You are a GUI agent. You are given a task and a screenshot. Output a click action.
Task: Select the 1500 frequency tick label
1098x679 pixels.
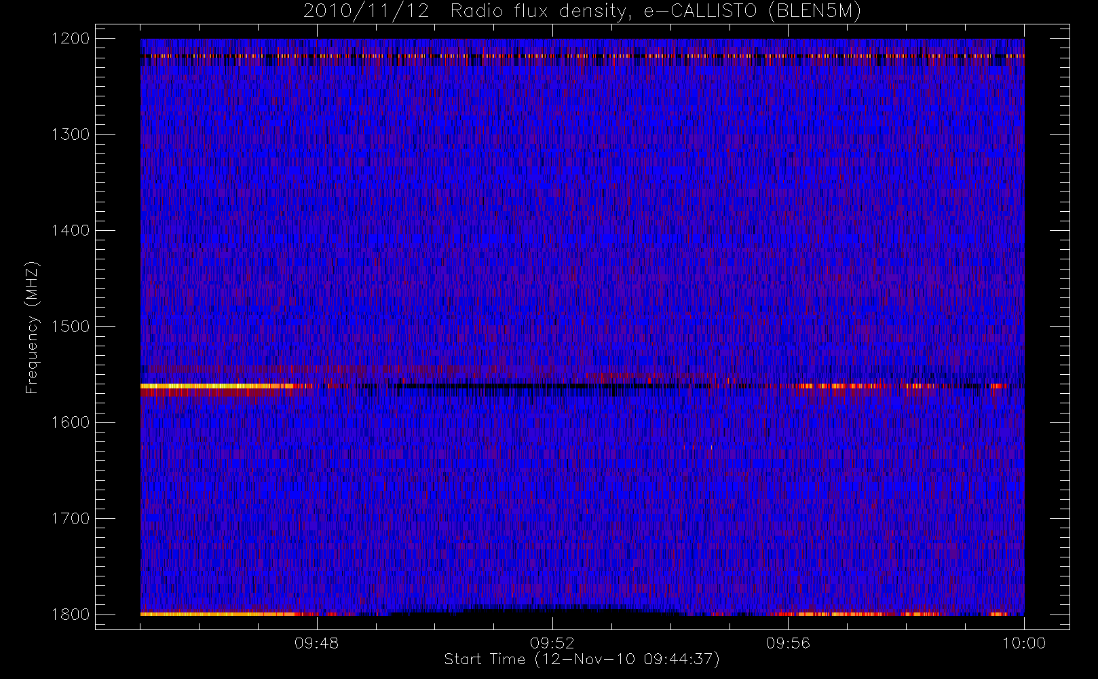[71, 327]
